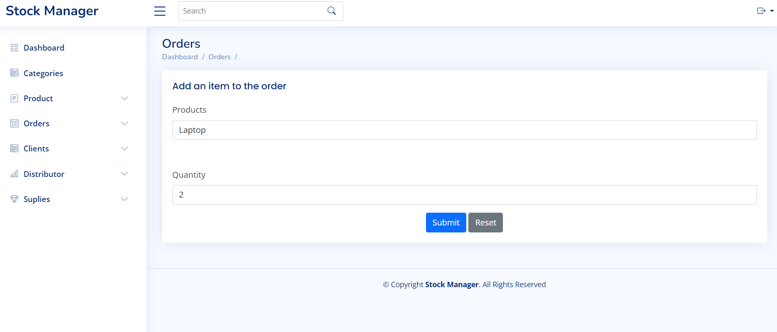Select Orders menu item in sidebar

coord(37,123)
